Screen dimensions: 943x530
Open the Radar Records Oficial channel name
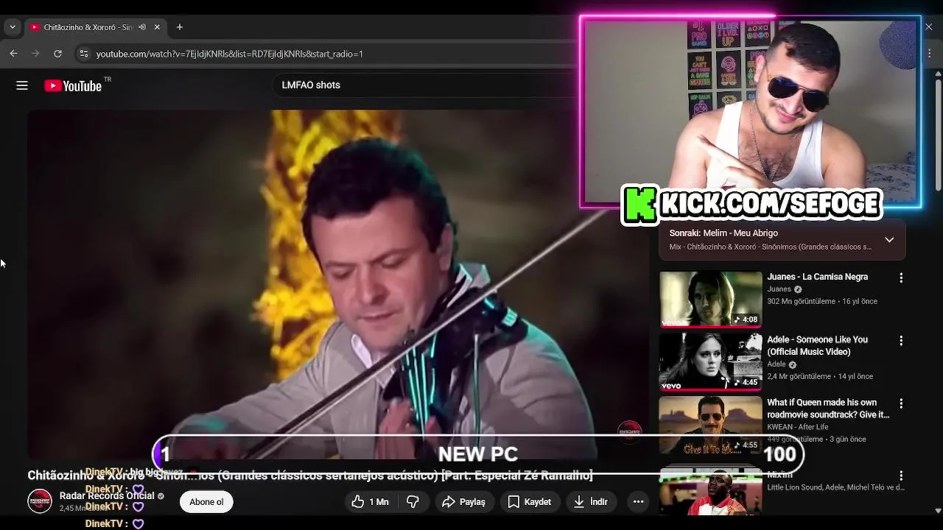(x=107, y=496)
